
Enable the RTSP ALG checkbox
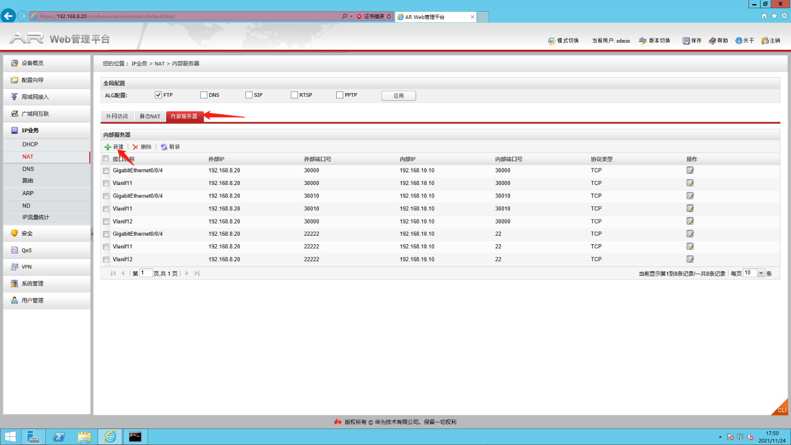tap(294, 95)
